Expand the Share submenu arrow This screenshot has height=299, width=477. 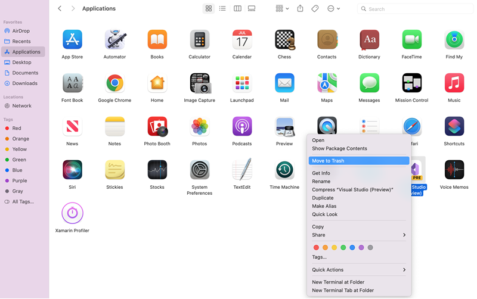pyautogui.click(x=404, y=235)
